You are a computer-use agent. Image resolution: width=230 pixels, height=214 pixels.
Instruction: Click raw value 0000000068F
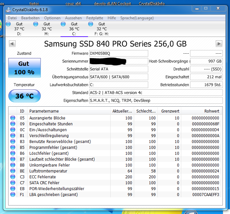[x=206, y=124]
